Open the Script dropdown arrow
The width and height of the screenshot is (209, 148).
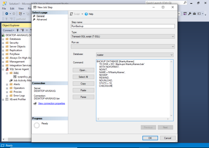pos(82,14)
